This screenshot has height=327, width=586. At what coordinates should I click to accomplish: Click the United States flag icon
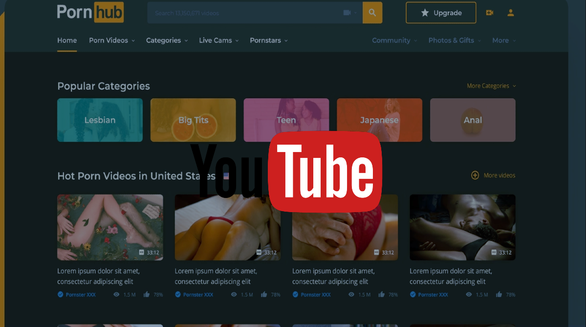(226, 176)
